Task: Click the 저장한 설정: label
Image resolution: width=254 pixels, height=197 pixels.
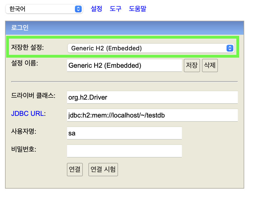Action: pyautogui.click(x=27, y=48)
